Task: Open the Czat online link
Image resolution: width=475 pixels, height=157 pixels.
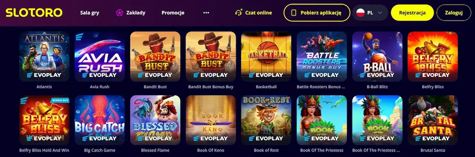Action: coord(258,13)
